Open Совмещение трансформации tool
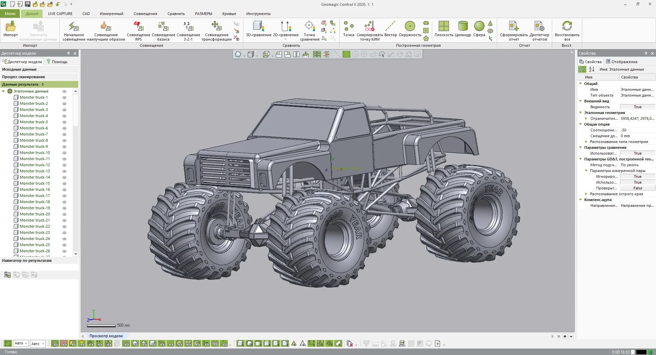 [217, 31]
